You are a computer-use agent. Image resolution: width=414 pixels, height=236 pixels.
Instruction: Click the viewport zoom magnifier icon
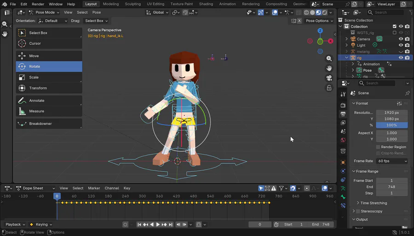tap(329, 59)
